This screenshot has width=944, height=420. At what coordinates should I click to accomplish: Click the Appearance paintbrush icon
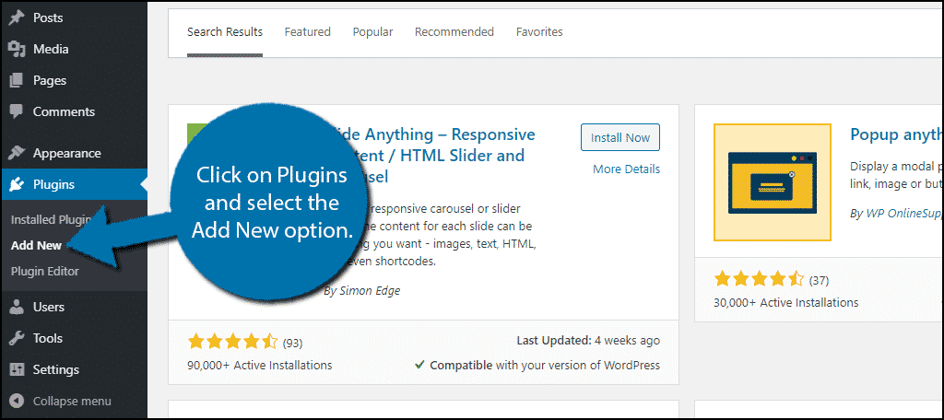[17, 154]
